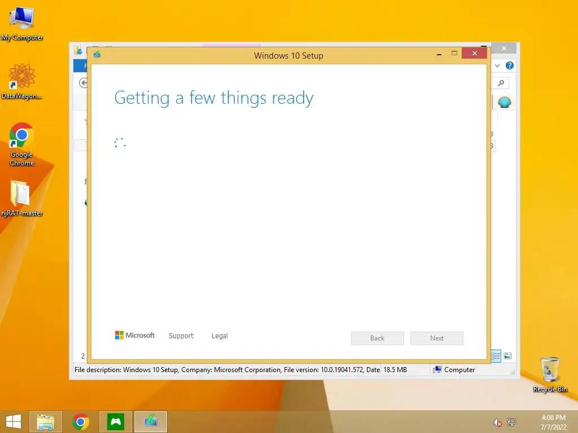Screen dimensions: 578x433
Task: Click the Next button in Setup
Action: pos(437,338)
